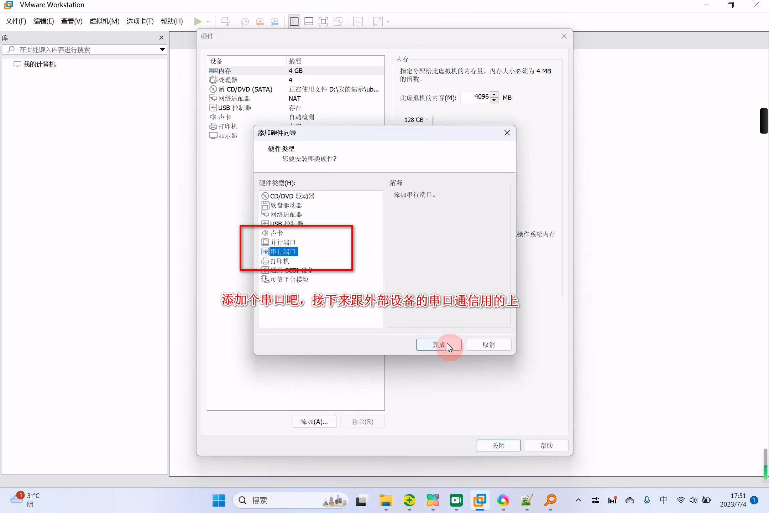769x513 pixels.
Task: Select CD/DVD 驱动器 hardware type
Action: pos(288,196)
